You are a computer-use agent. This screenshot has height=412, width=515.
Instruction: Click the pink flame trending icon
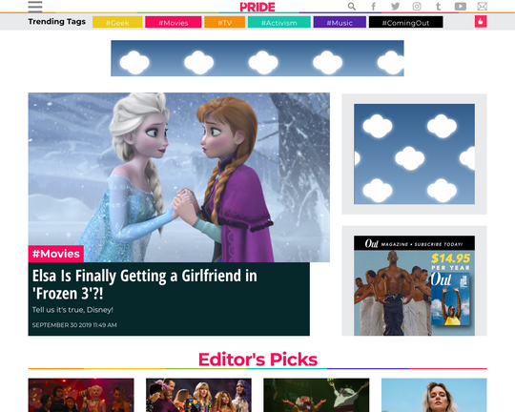click(x=481, y=22)
